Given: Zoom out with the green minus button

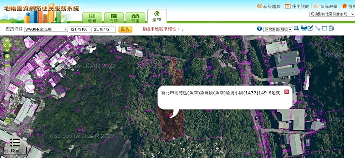Looking at the screenshot, I should (x=7, y=121).
